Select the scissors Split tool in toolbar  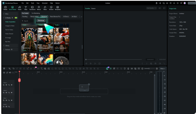[31, 69]
